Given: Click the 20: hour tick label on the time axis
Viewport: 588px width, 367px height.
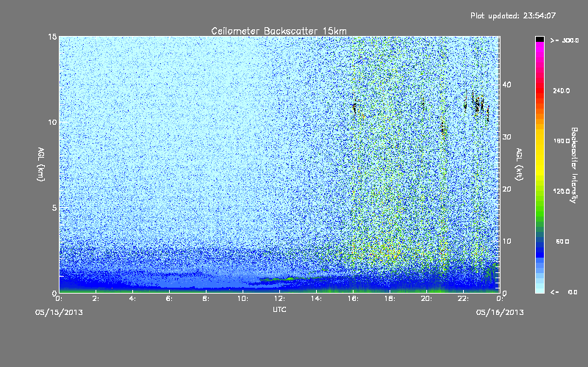Looking at the screenshot, I should pyautogui.click(x=426, y=299).
